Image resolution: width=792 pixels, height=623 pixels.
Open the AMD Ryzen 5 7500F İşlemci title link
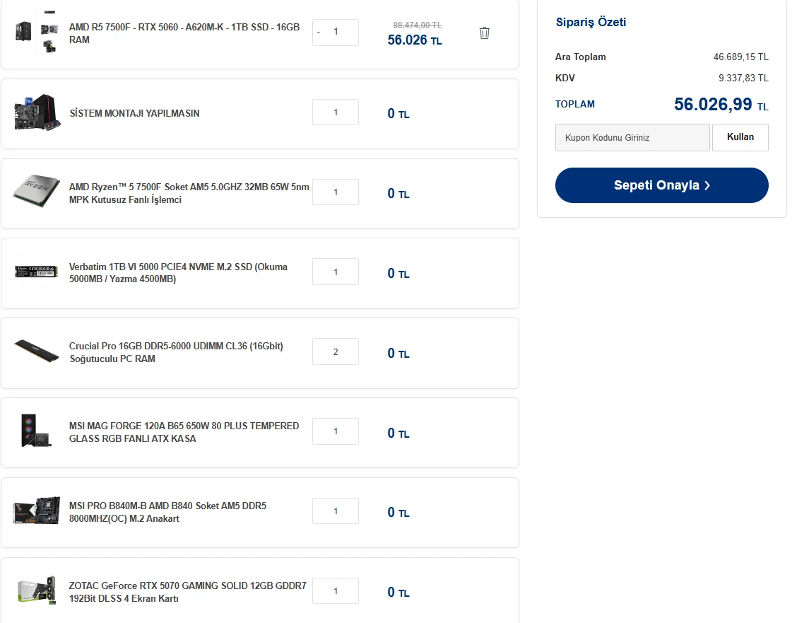point(189,193)
